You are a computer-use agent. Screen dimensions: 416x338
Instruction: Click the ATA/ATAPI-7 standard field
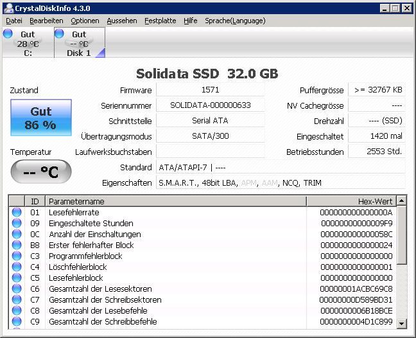pyautogui.click(x=281, y=168)
